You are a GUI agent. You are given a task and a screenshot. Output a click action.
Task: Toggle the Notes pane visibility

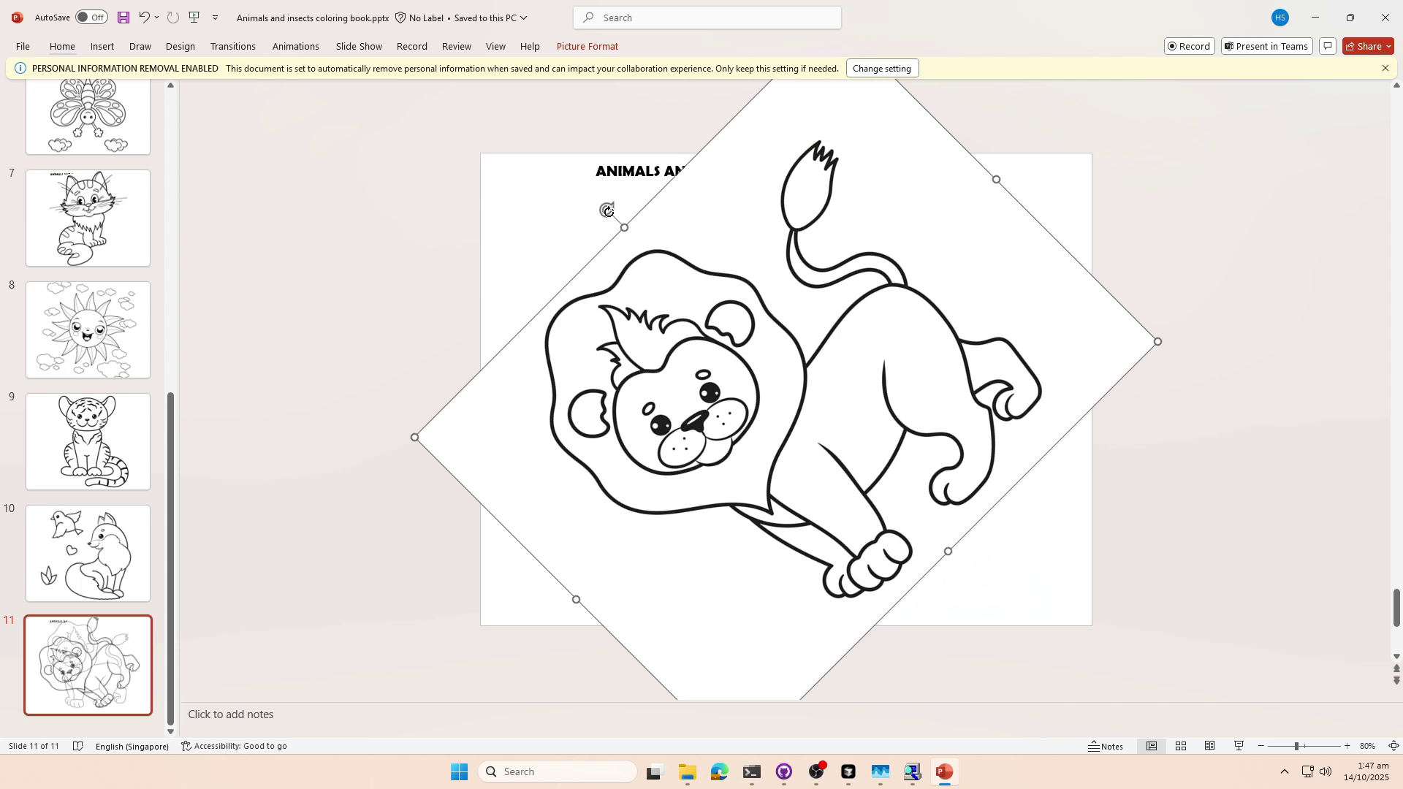(x=1106, y=746)
